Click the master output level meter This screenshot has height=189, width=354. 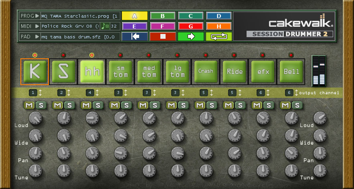click(x=319, y=71)
